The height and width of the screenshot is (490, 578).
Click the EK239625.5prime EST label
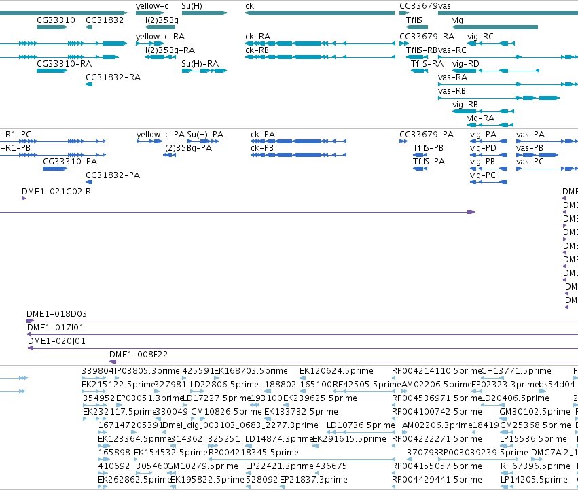coord(321,398)
